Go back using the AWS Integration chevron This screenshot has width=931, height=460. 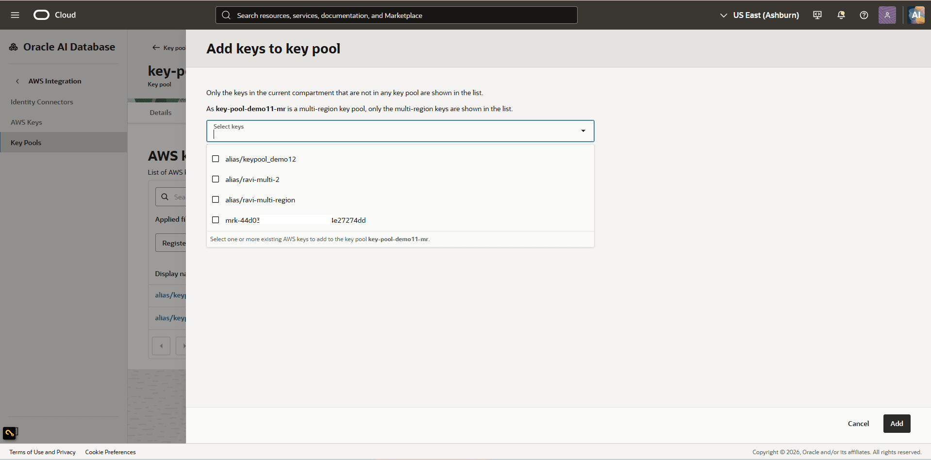coord(17,81)
